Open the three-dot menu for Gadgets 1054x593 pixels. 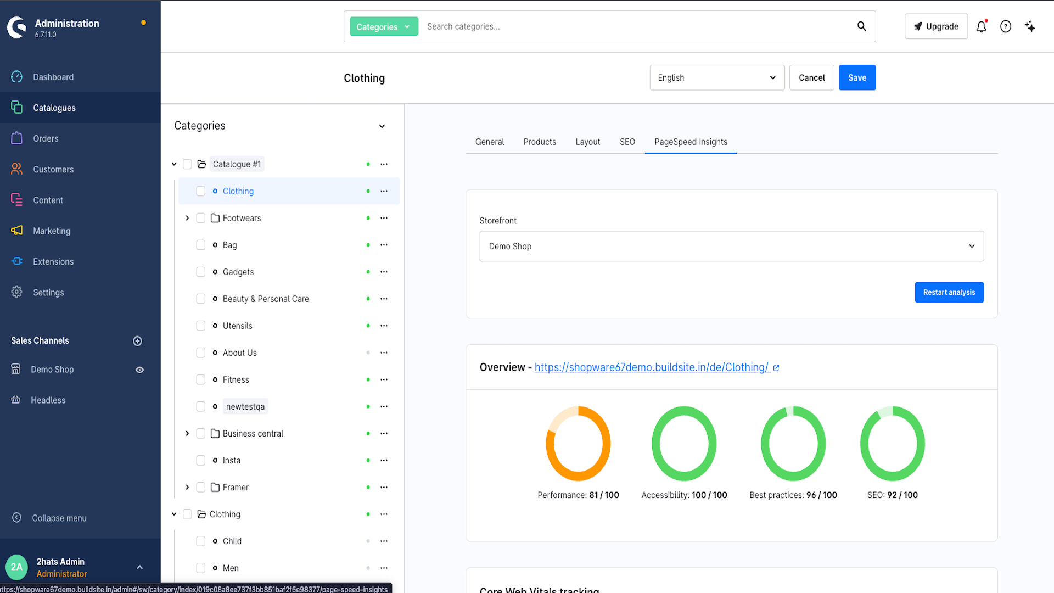click(x=384, y=272)
